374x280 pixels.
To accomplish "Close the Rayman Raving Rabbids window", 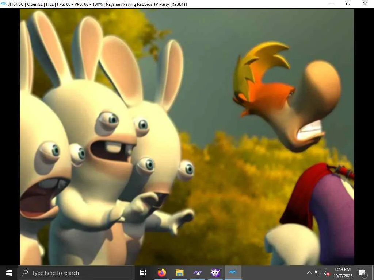I will [x=365, y=4].
